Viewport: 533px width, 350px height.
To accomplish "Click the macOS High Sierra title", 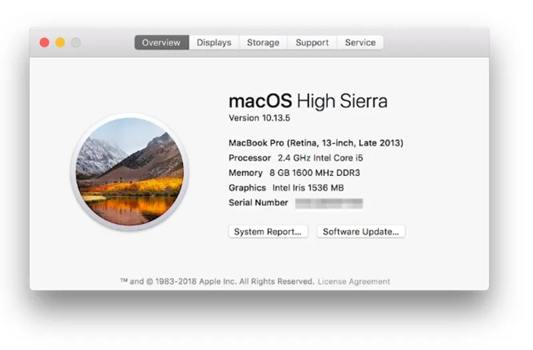I will [x=308, y=101].
